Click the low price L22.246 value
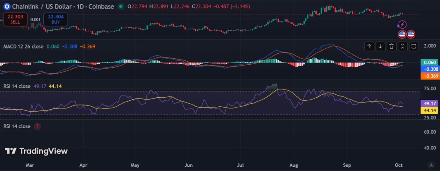The image size is (440, 171). (x=180, y=6)
